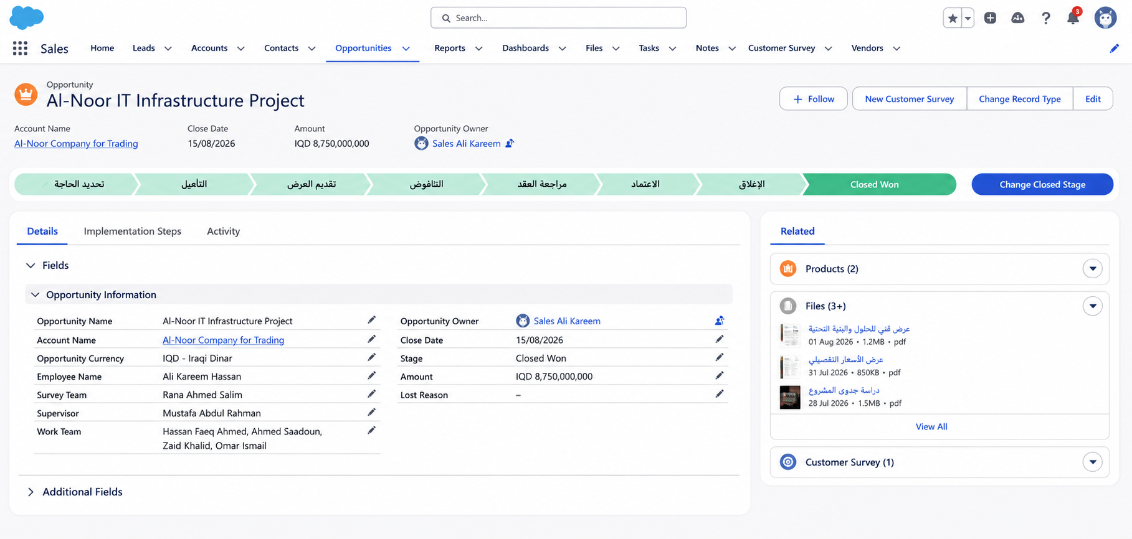The width and height of the screenshot is (1132, 539).
Task: Open the عرض فني للحلول والبنية التحتية file
Action: click(859, 329)
